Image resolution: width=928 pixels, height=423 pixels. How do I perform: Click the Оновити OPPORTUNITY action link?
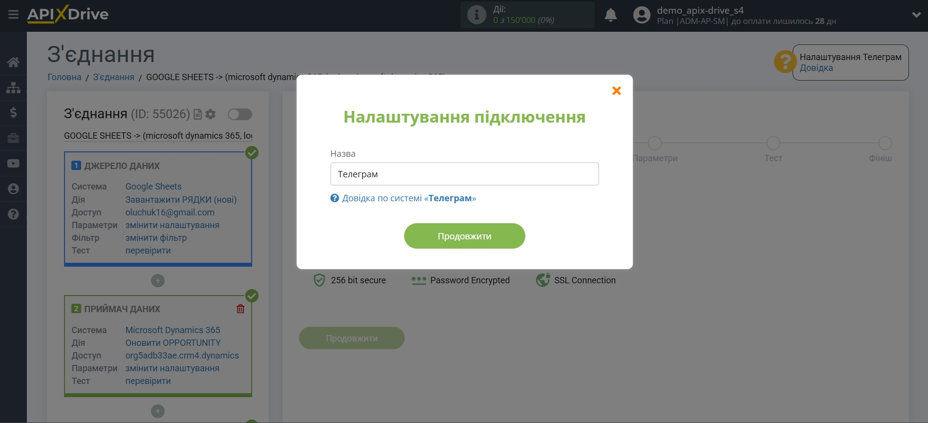[173, 343]
